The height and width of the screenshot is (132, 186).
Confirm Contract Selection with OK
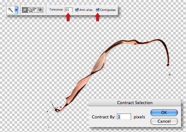[x=164, y=112]
